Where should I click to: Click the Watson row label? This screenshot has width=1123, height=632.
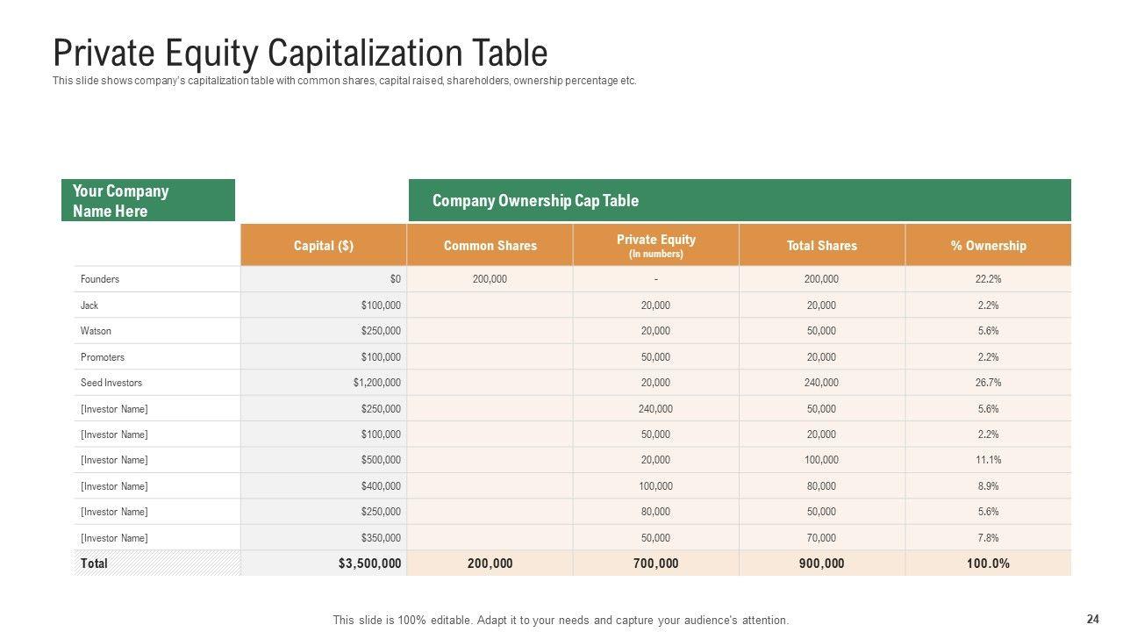[96, 331]
